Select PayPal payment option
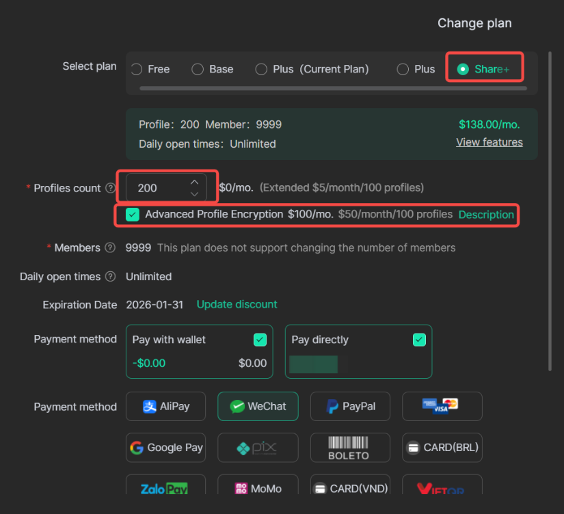The height and width of the screenshot is (514, 564). [350, 406]
